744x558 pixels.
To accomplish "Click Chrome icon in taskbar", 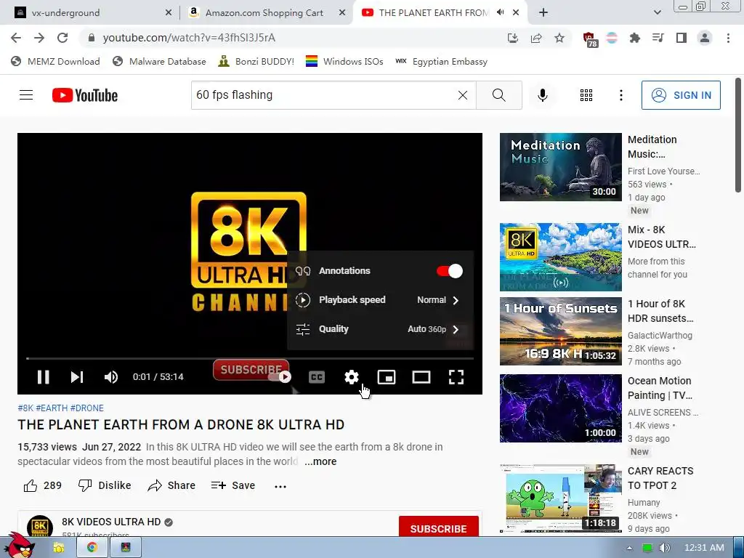I will [x=92, y=548].
